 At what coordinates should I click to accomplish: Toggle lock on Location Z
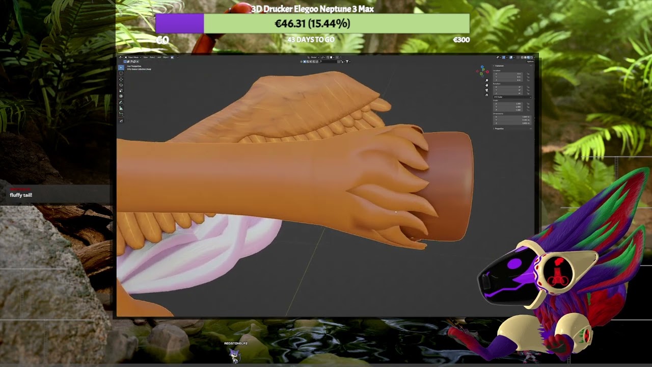point(528,80)
